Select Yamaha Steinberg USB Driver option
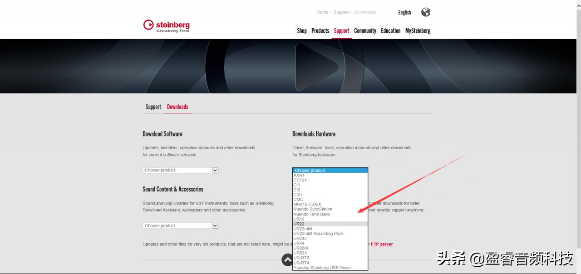 coord(330,268)
